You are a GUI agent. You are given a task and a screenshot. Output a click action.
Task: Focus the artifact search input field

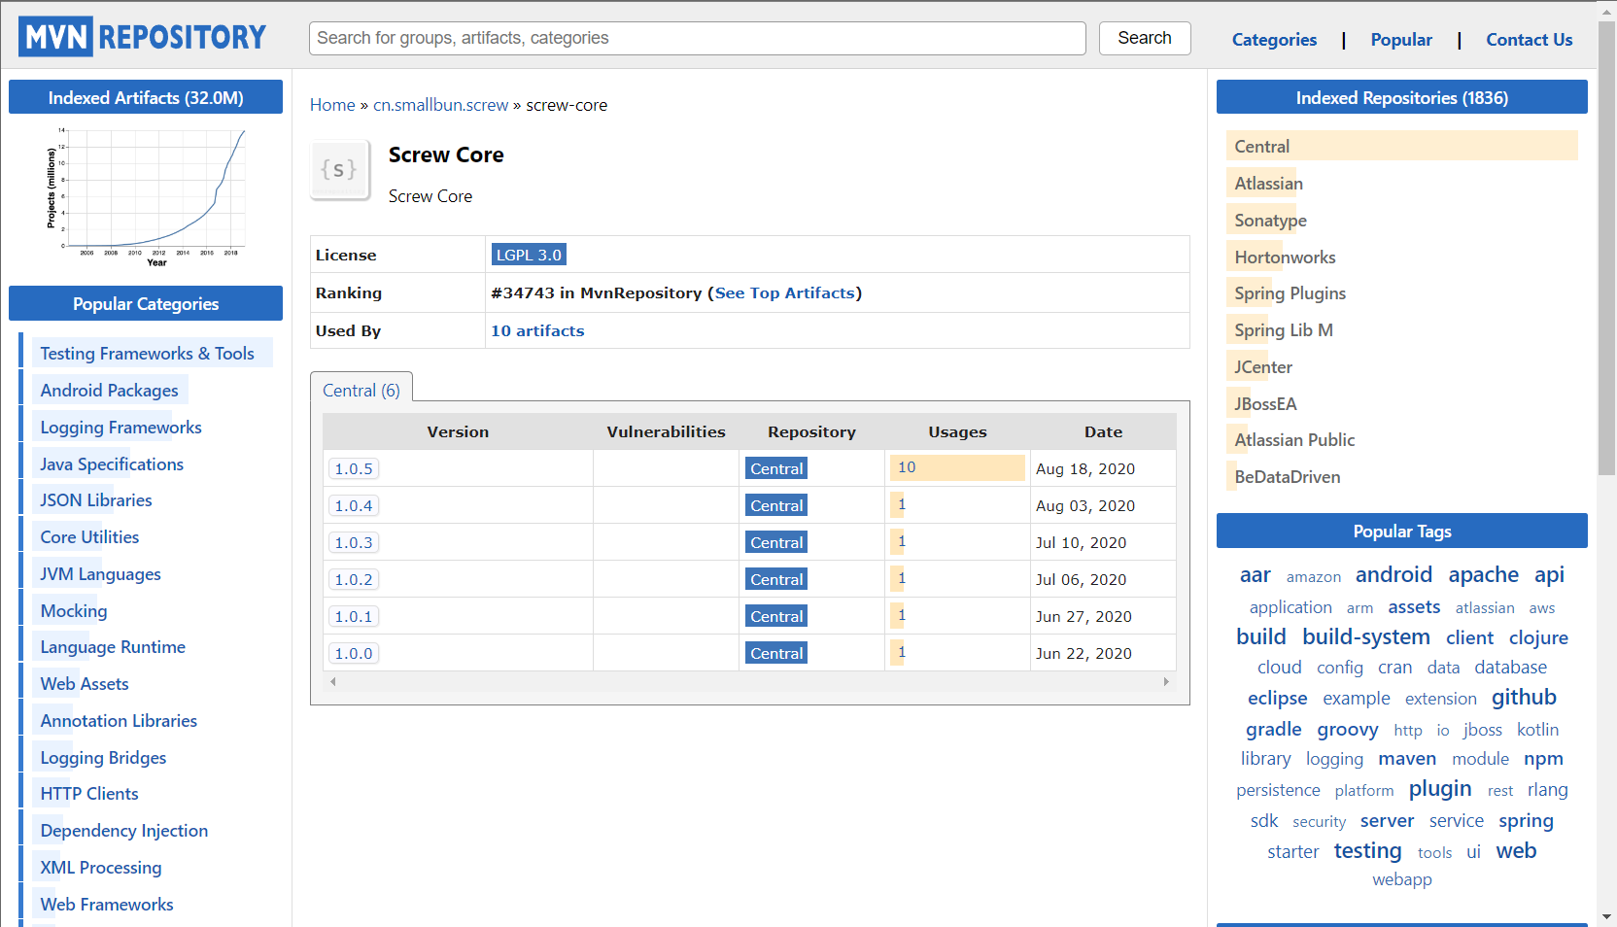[x=698, y=38]
